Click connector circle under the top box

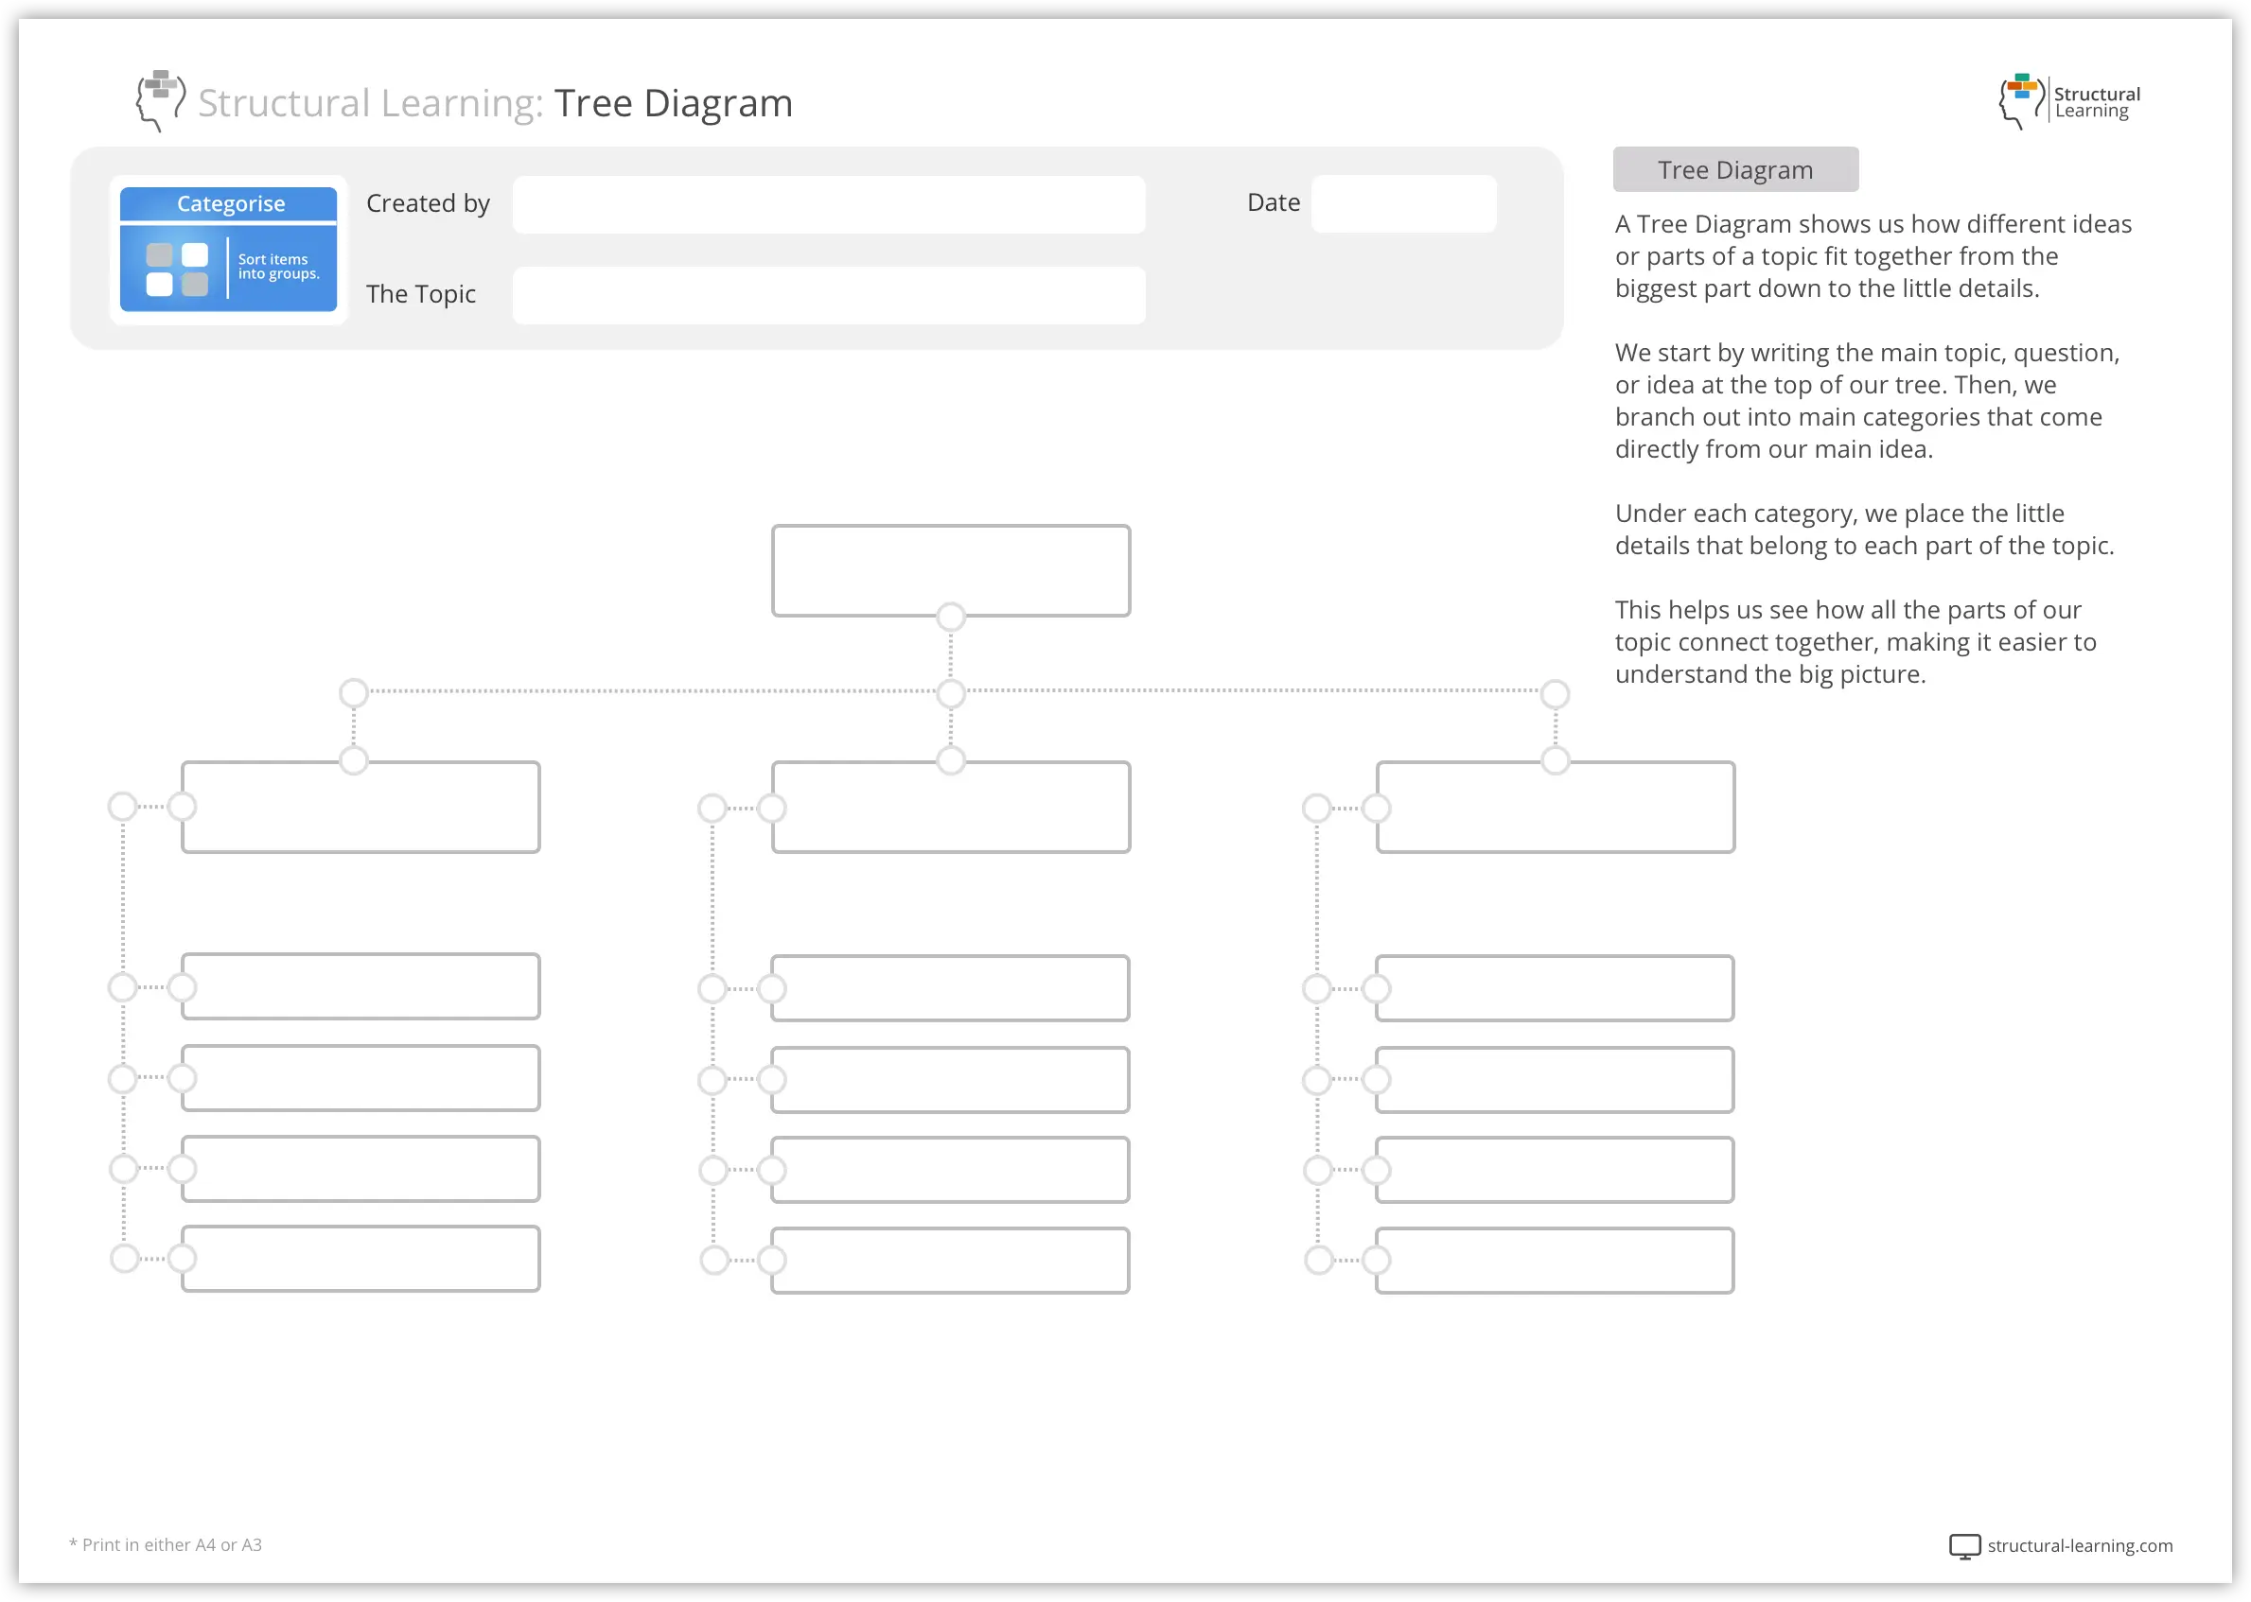pyautogui.click(x=950, y=617)
